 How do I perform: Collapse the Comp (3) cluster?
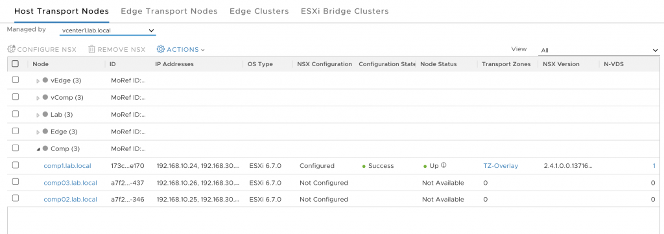pyautogui.click(x=38, y=149)
